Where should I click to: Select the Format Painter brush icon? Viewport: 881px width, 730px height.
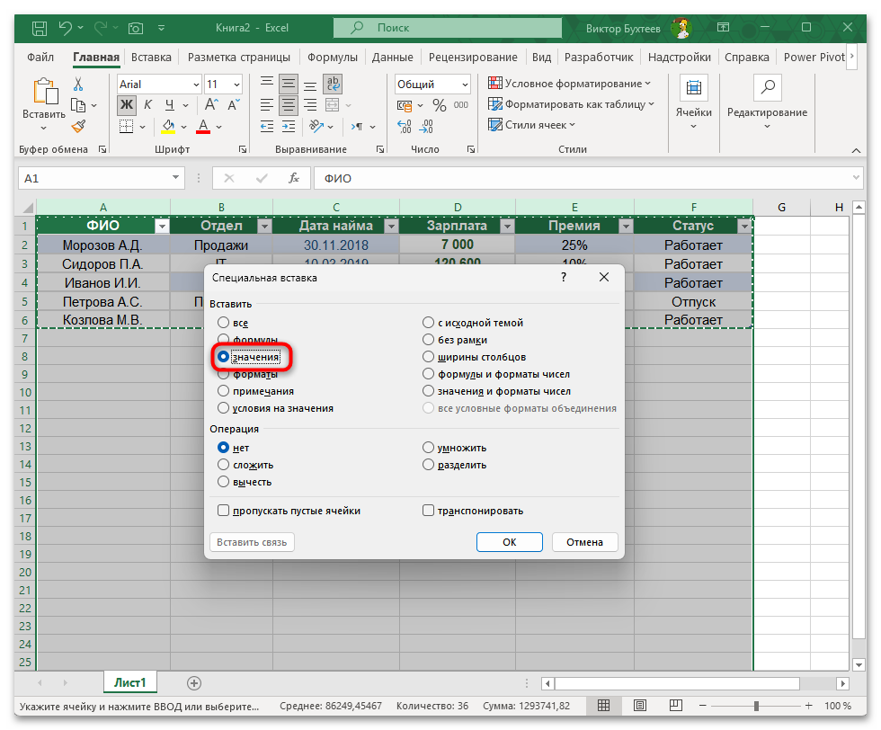pos(79,126)
